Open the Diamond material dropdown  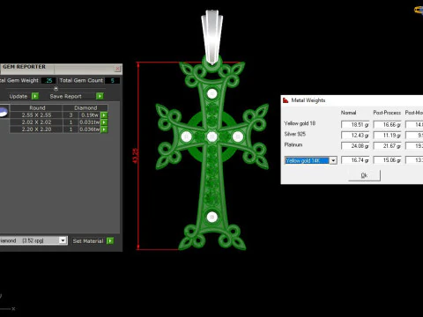[x=63, y=240]
